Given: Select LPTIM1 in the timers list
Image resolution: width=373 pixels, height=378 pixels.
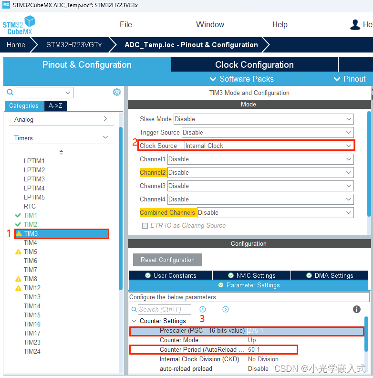Looking at the screenshot, I should (34, 161).
